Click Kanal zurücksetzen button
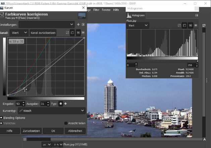This screenshot has width=211, height=148. click(43, 33)
